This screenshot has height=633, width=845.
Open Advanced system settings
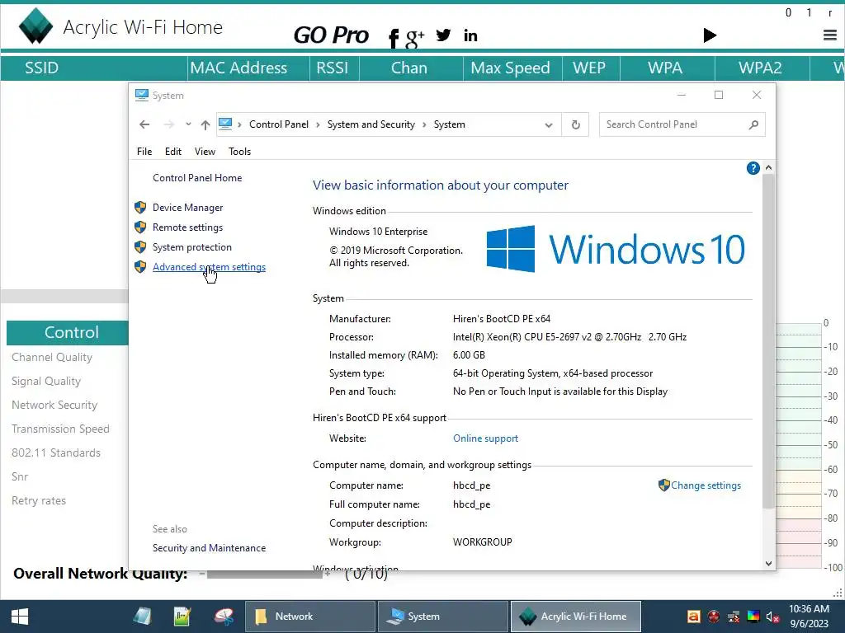(209, 267)
